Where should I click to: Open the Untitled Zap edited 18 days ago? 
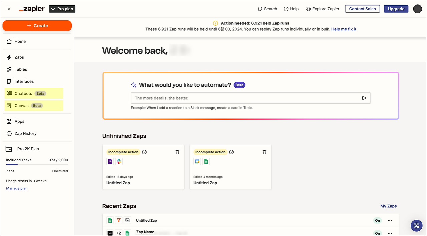(143, 167)
